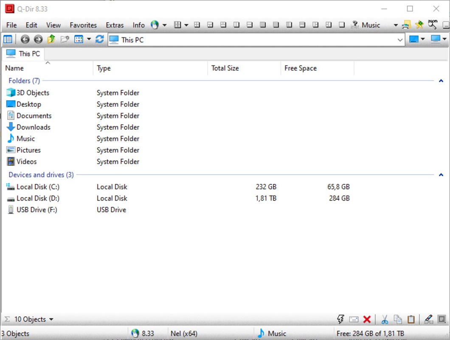
Task: Expand the 10 Objects dropdown
Action: (x=51, y=320)
